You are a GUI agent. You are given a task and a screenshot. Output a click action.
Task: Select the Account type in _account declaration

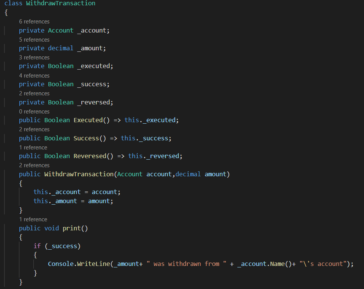(x=61, y=30)
